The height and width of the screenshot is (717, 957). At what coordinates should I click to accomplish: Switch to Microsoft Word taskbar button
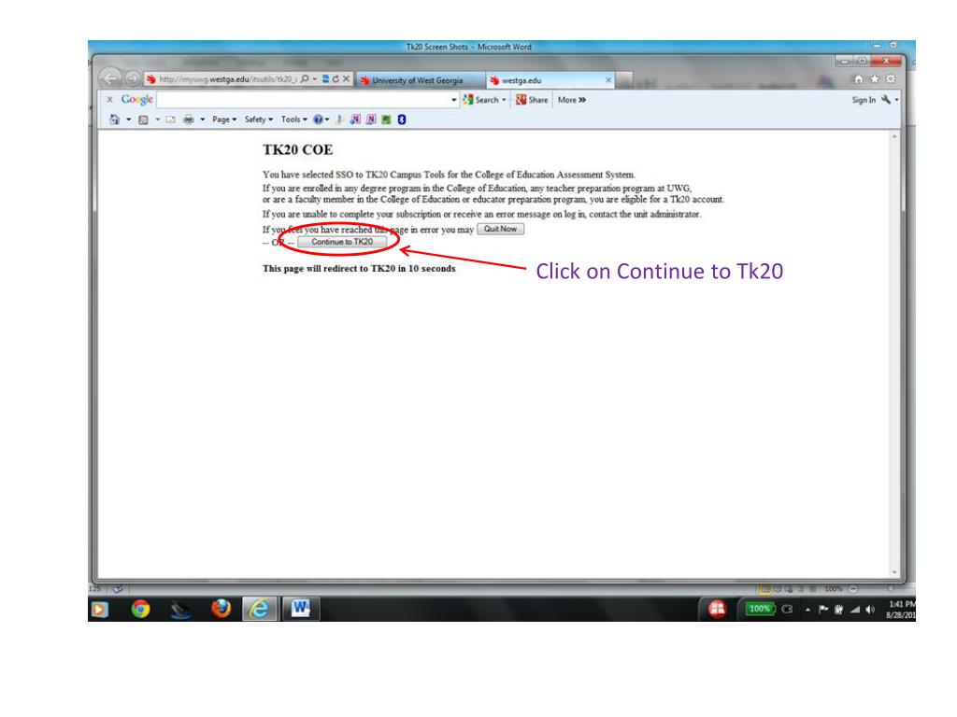point(300,609)
